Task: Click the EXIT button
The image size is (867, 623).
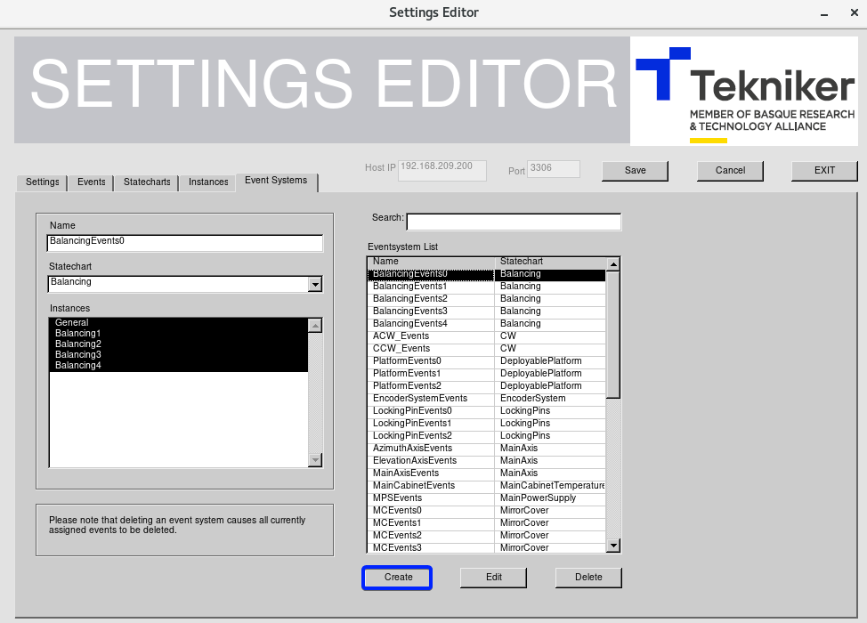Action: 824,171
